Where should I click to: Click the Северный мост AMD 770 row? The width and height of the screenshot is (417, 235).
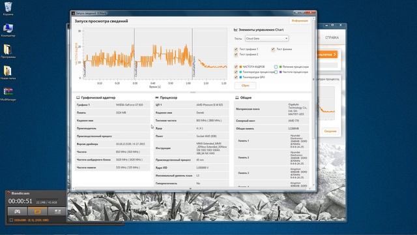272,121
